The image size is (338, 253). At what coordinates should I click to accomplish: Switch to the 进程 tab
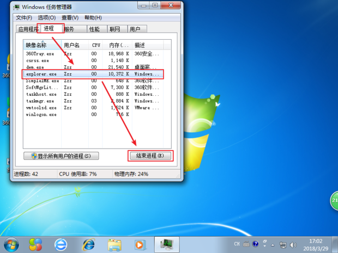pos(51,28)
